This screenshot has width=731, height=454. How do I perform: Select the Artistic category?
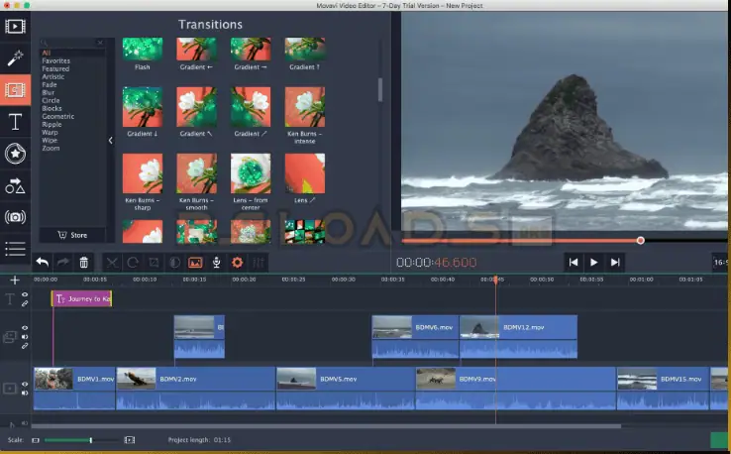click(x=53, y=76)
